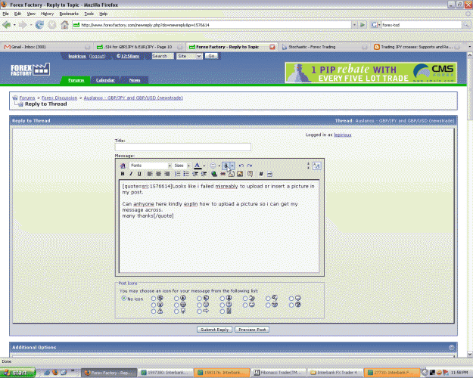Align message text right
Screen dimensions: 473x378
click(166, 174)
